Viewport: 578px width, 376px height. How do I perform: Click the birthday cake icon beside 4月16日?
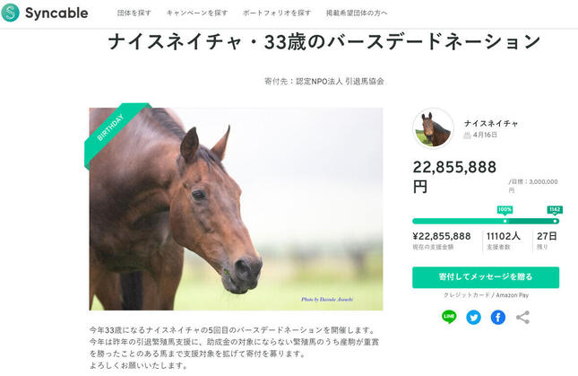pos(467,135)
